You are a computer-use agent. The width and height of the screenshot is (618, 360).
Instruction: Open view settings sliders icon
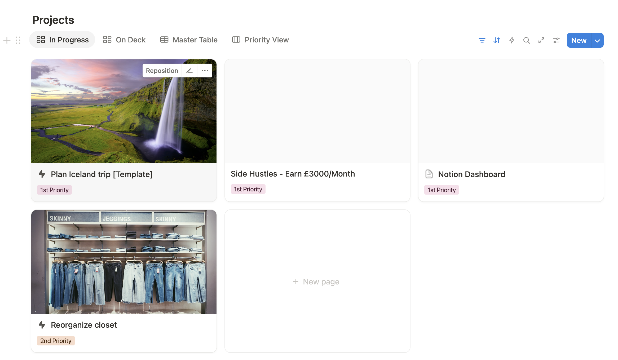click(x=556, y=40)
